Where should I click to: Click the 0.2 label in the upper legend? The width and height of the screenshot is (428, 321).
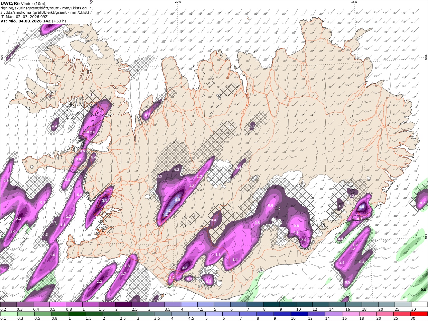tap(3, 309)
